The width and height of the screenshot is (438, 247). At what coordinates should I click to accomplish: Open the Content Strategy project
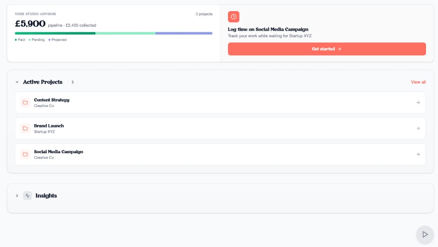click(x=51, y=100)
